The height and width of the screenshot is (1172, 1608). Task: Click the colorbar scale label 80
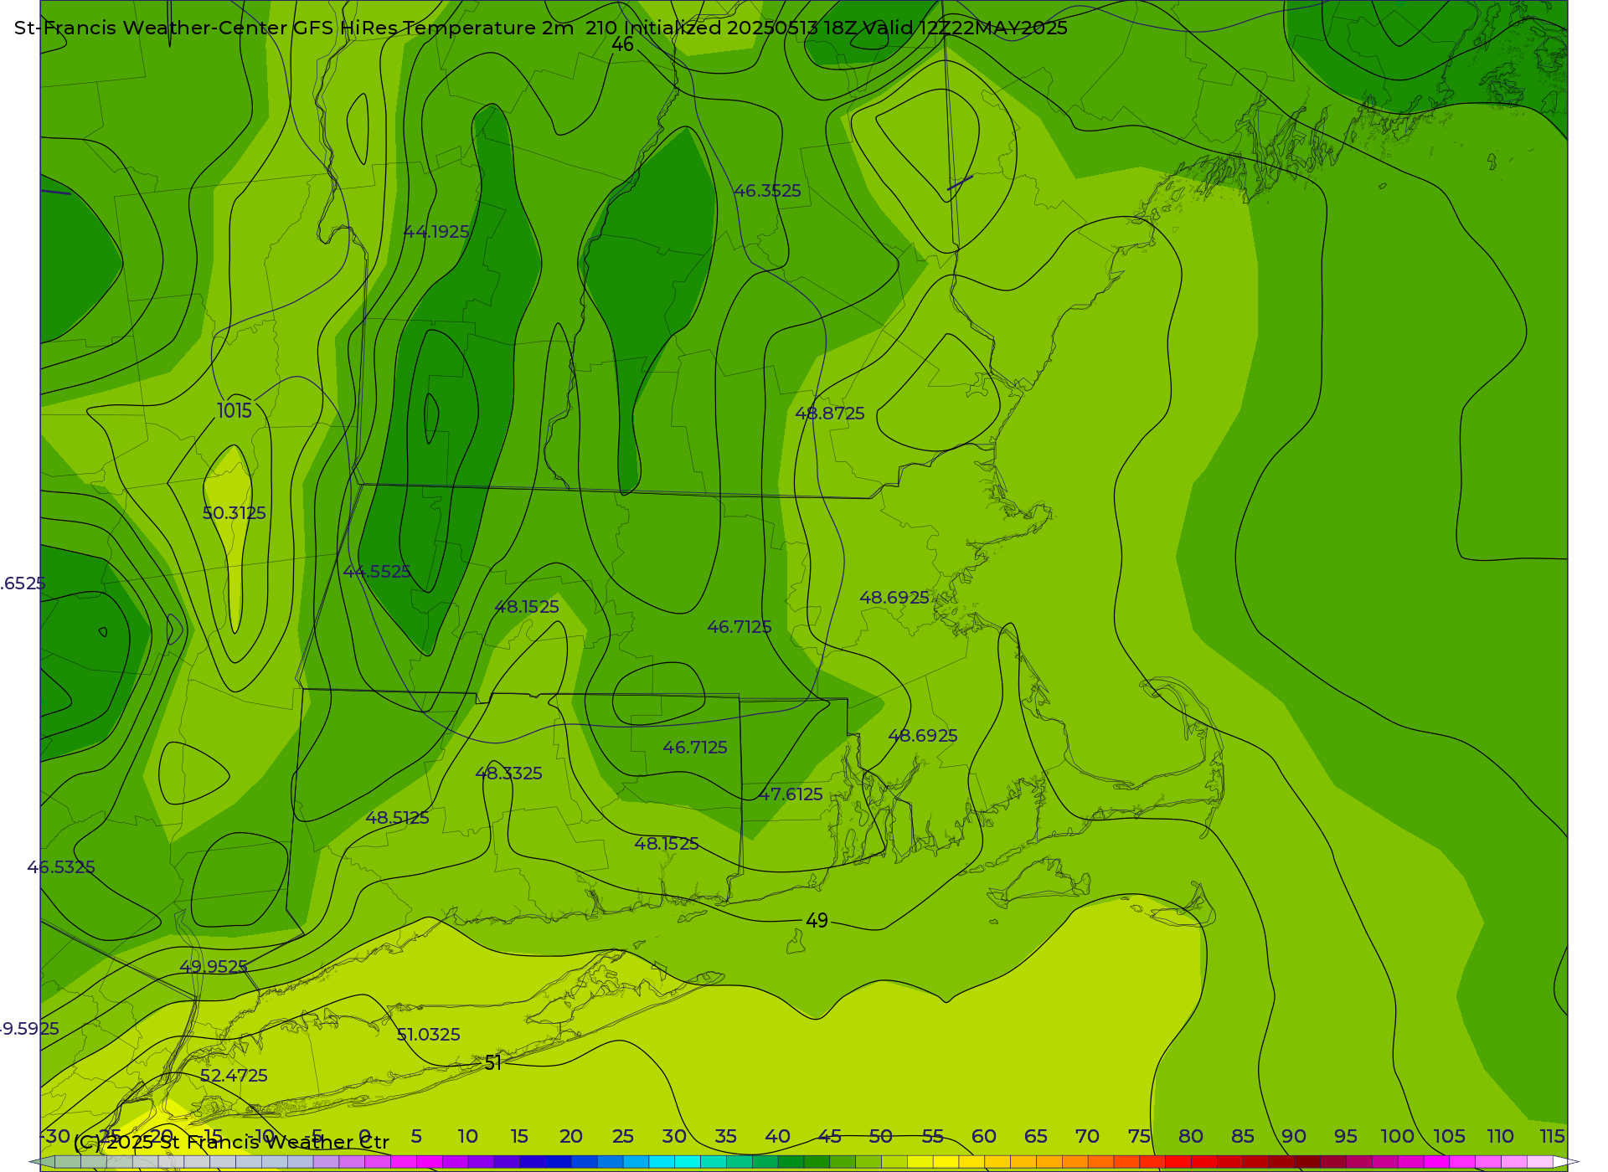pyautogui.click(x=1191, y=1137)
